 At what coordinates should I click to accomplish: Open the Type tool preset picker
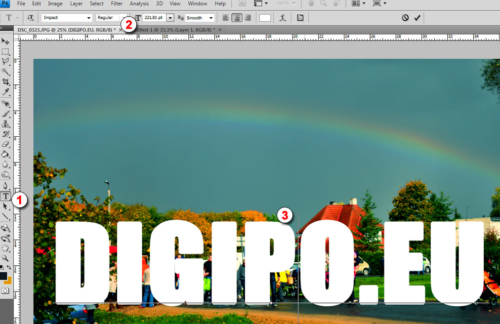(x=12, y=18)
